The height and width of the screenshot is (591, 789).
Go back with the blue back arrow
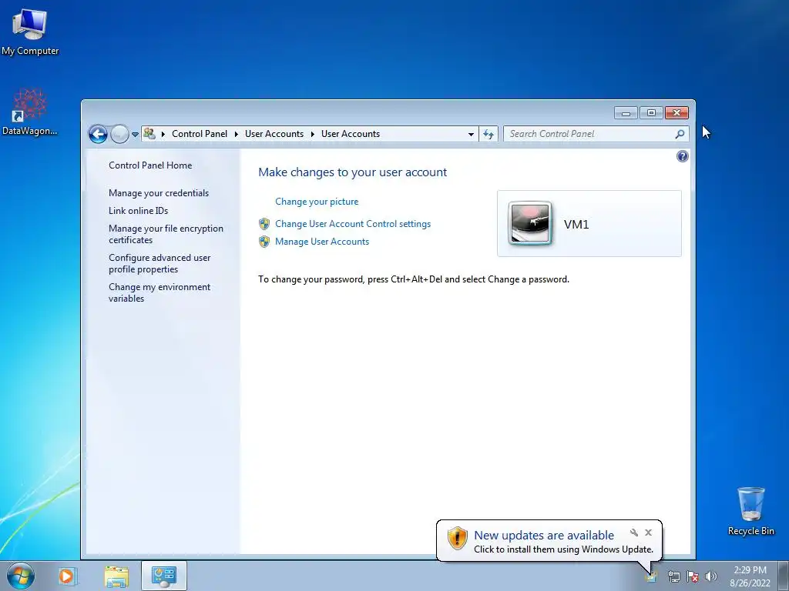(98, 134)
